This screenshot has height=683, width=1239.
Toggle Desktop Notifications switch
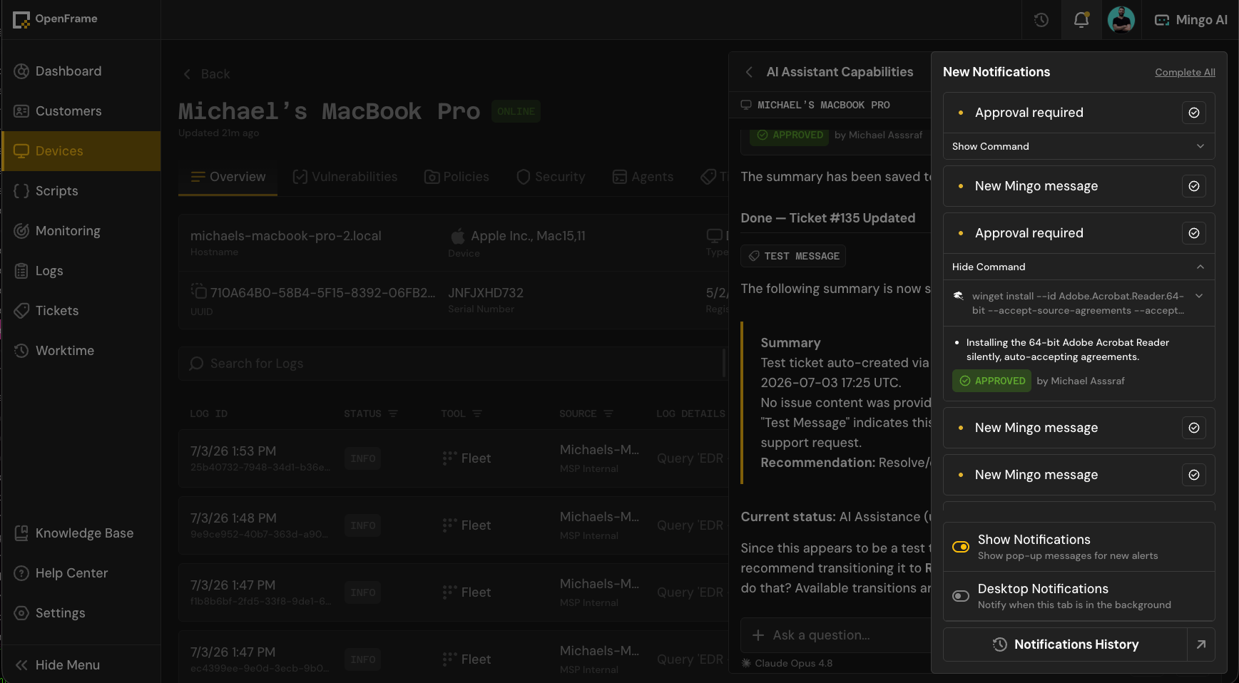tap(961, 596)
